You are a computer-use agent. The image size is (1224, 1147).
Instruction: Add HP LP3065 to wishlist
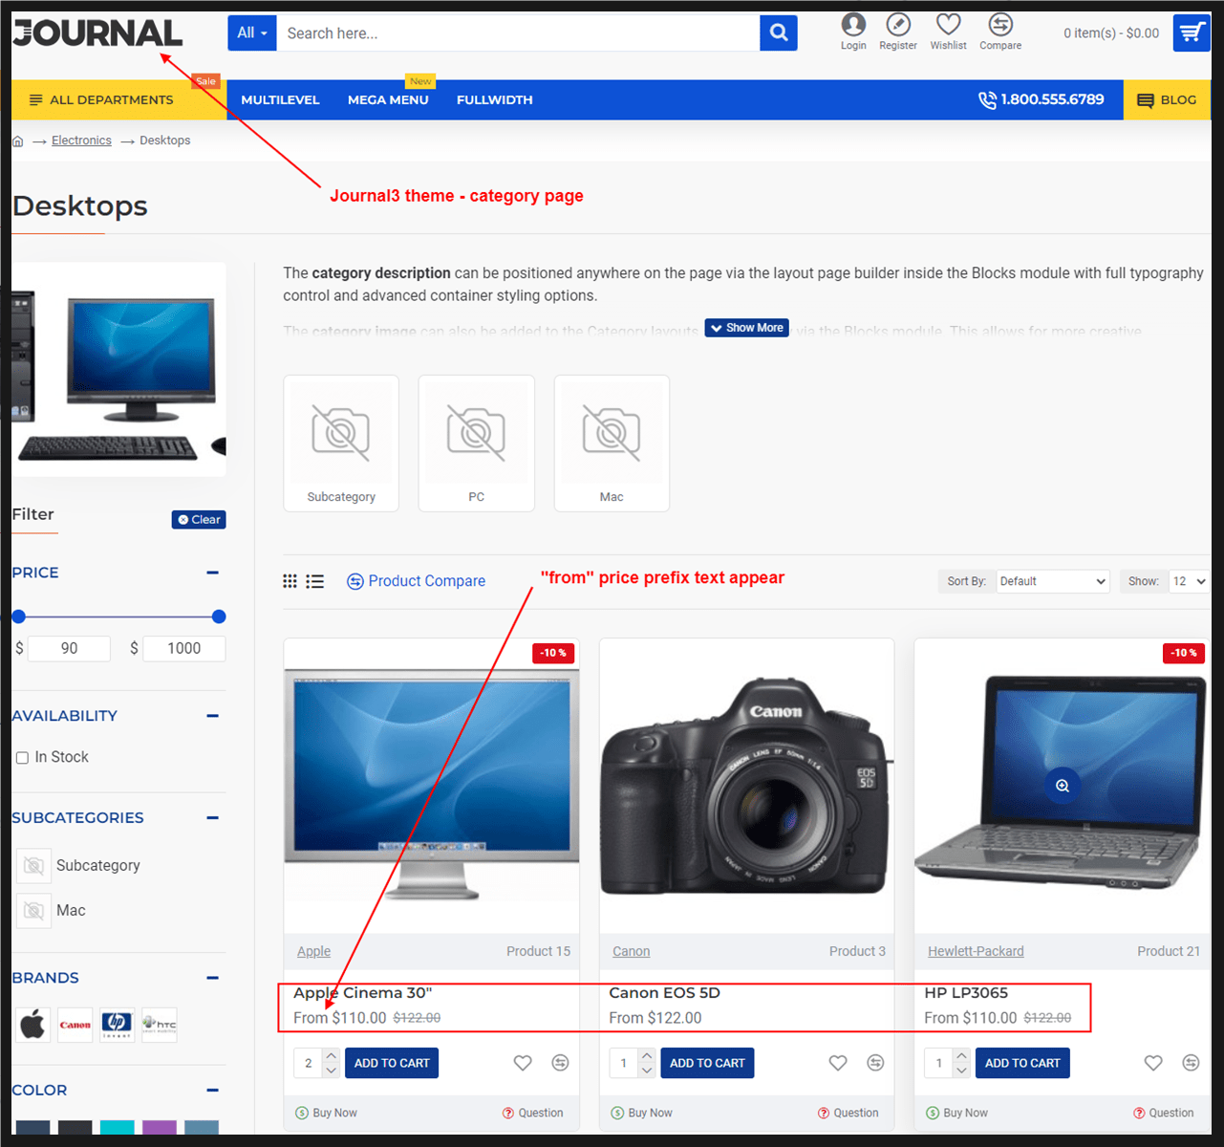click(1153, 1063)
